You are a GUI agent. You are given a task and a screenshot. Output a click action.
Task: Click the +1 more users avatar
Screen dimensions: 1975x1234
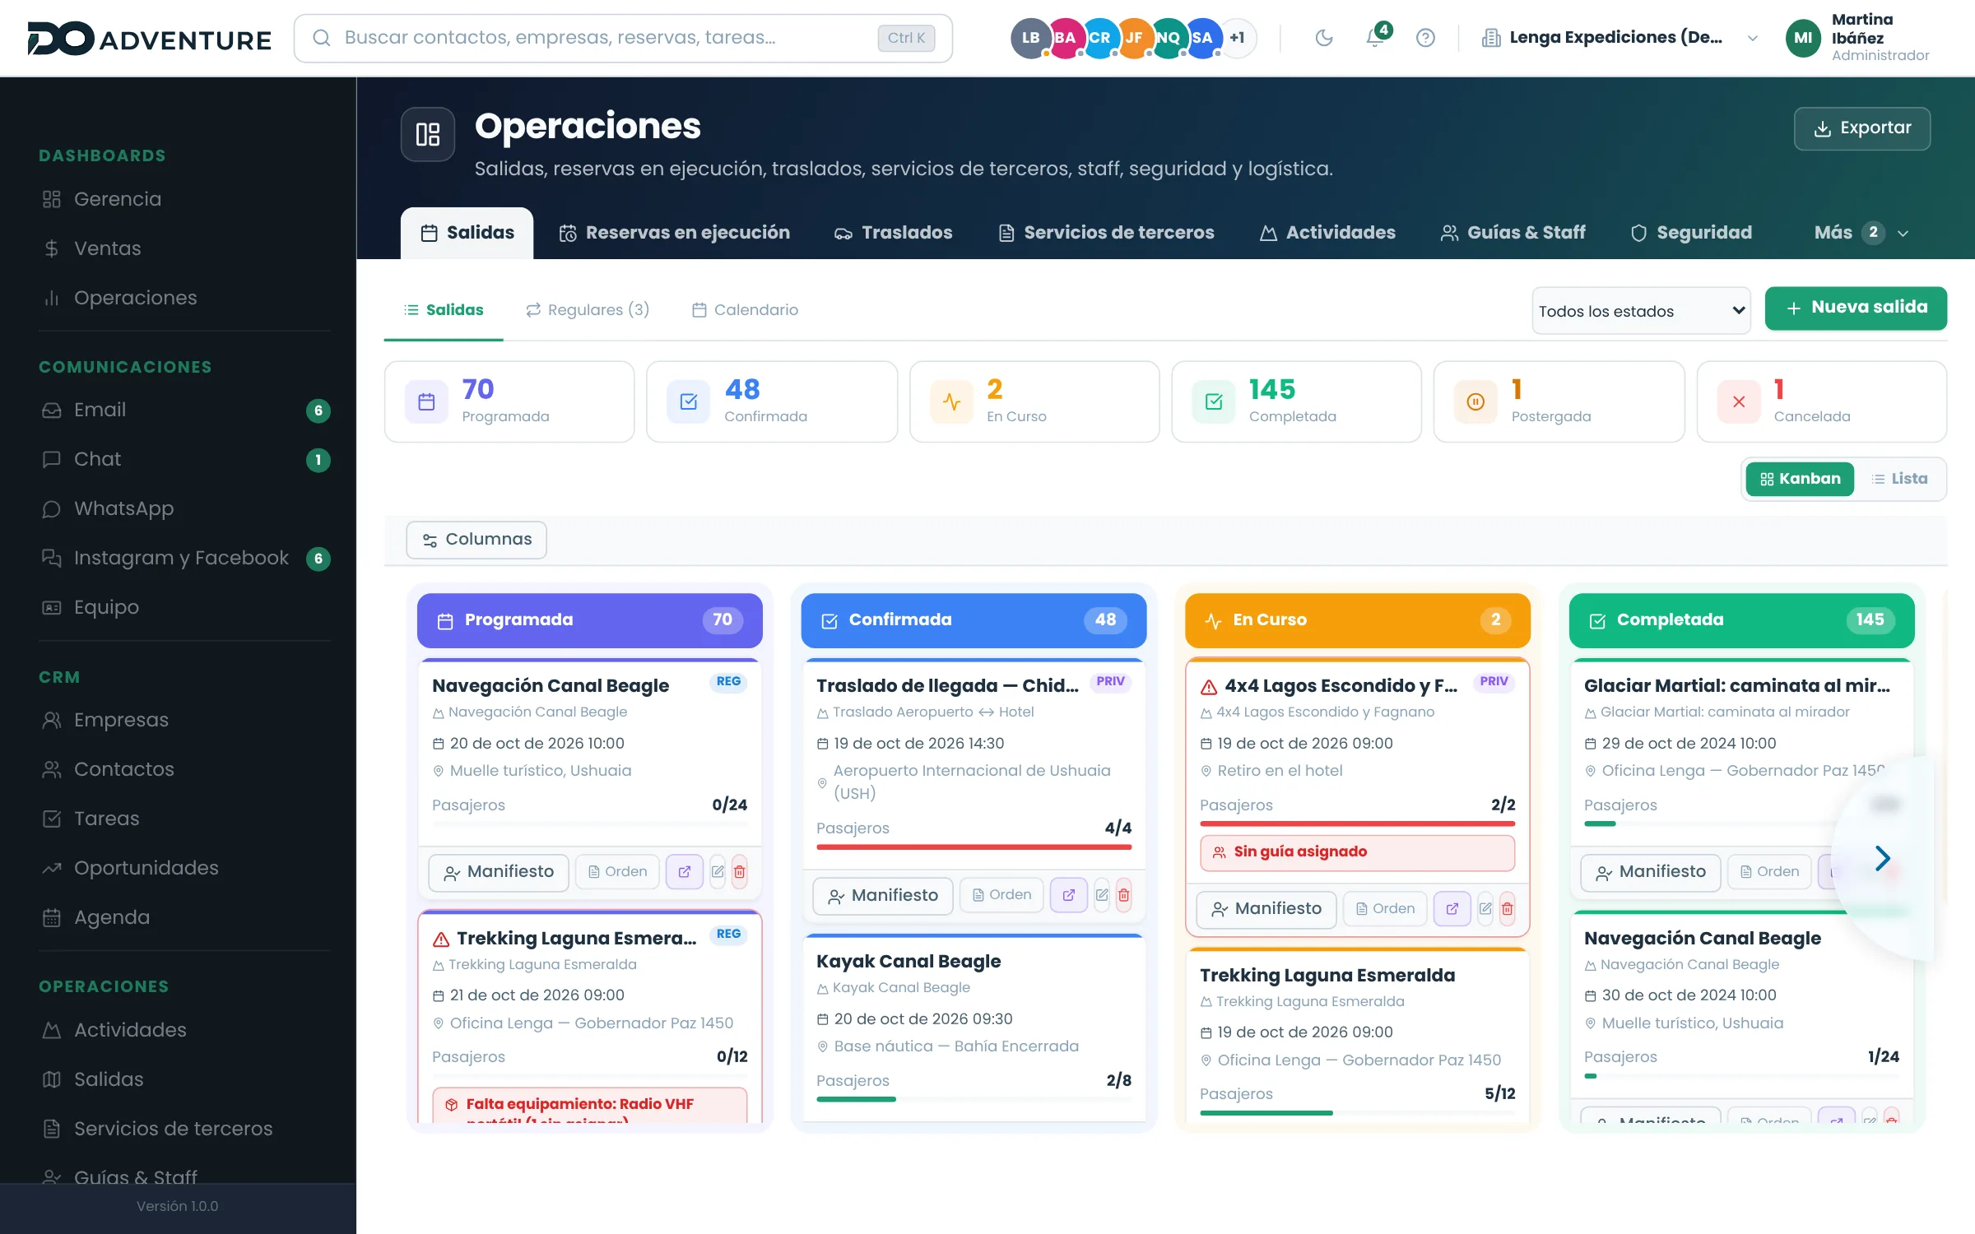pyautogui.click(x=1237, y=38)
